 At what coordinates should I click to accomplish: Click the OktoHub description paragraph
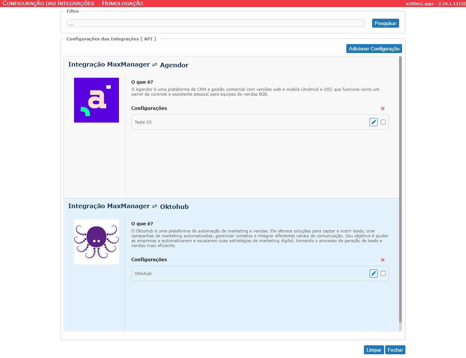click(x=260, y=238)
